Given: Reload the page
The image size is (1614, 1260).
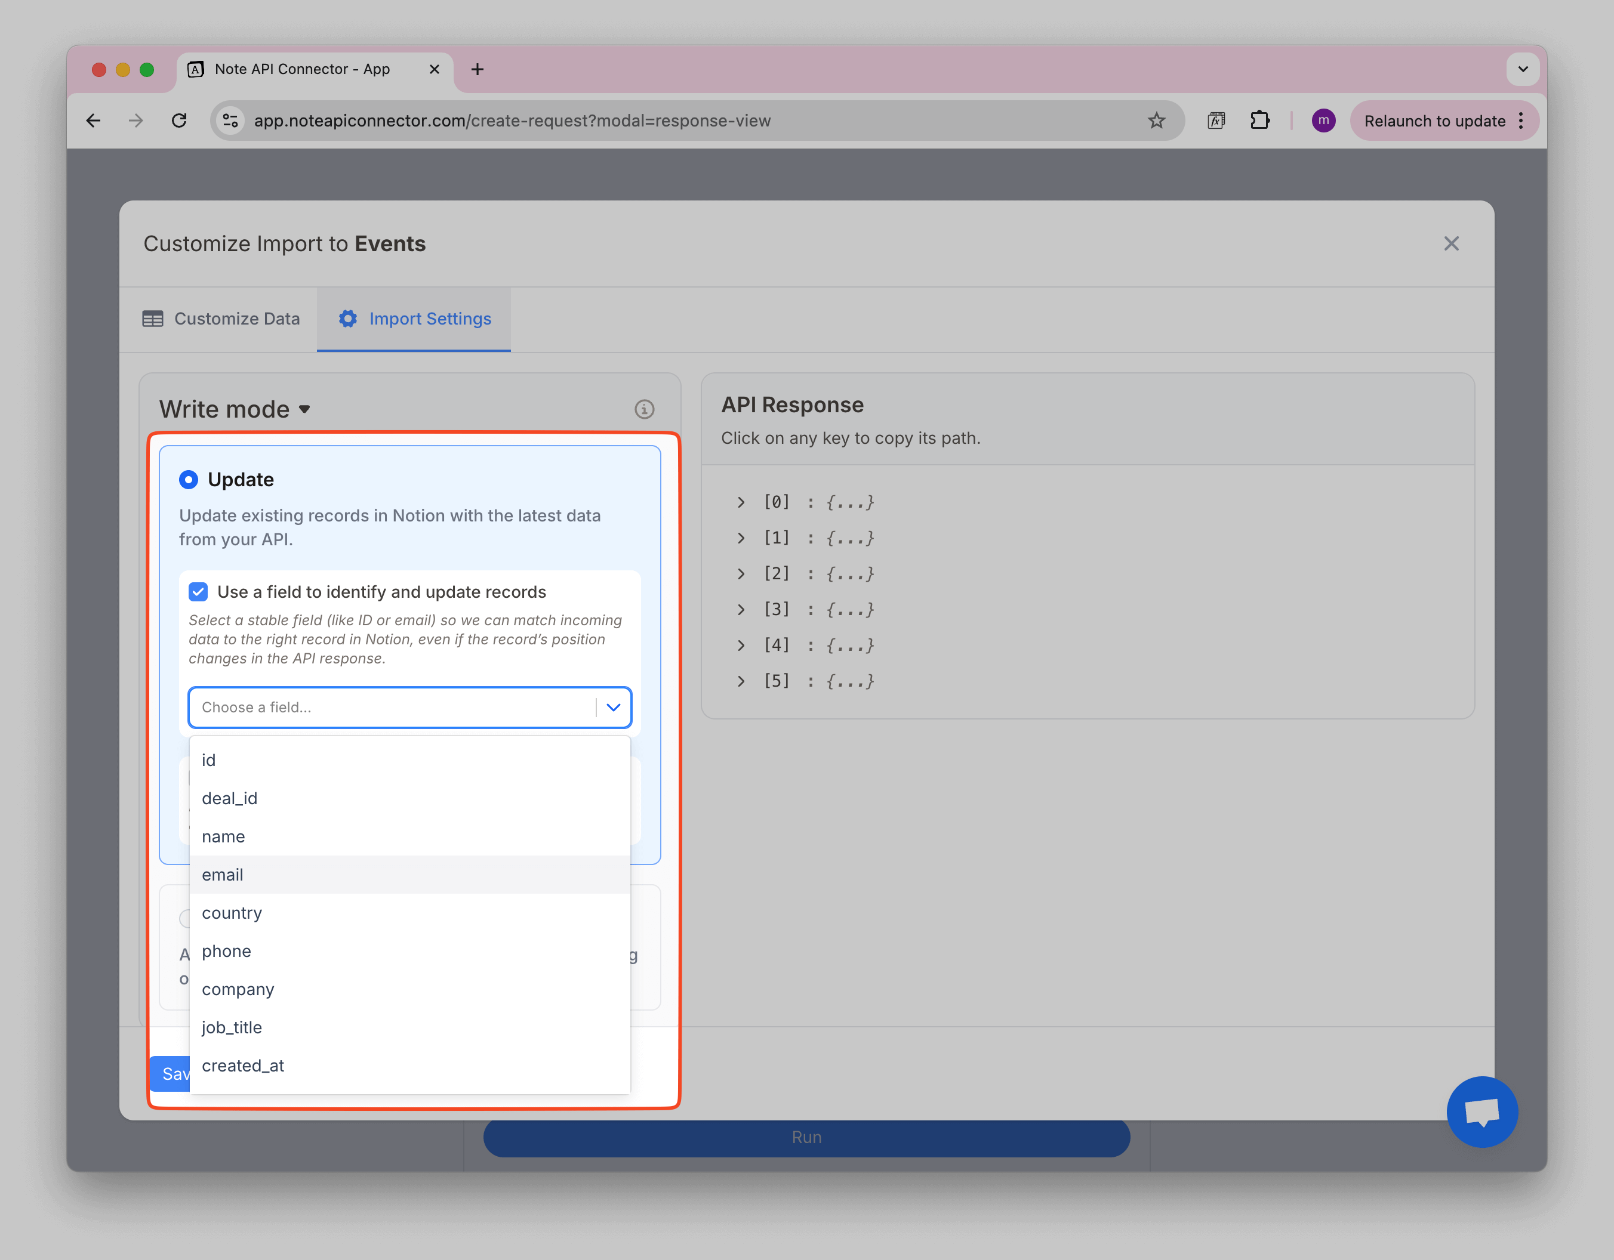Looking at the screenshot, I should (179, 121).
